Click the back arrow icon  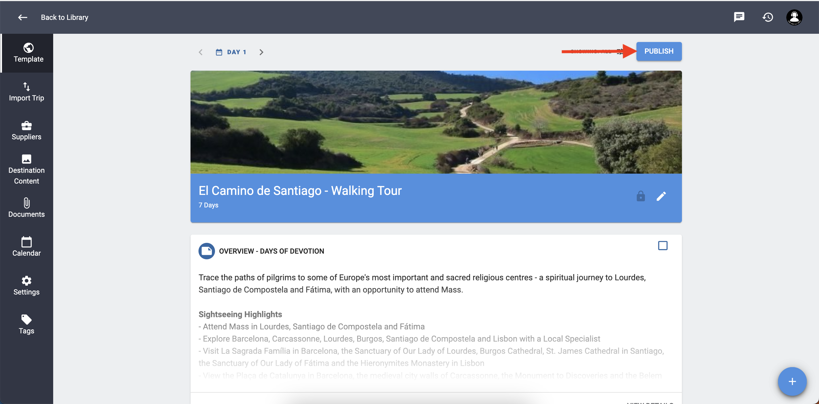[22, 17]
